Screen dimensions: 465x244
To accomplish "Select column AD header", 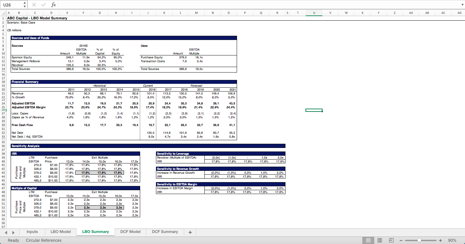I will (459, 13).
